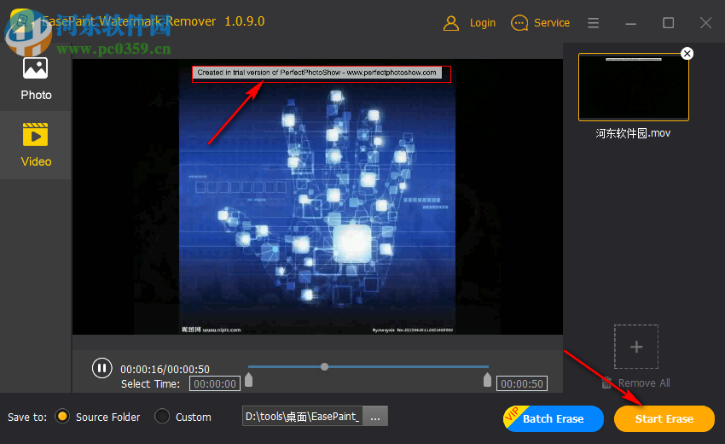The image size is (725, 444).
Task: Click the trash icon beside Remove All
Action: [606, 383]
